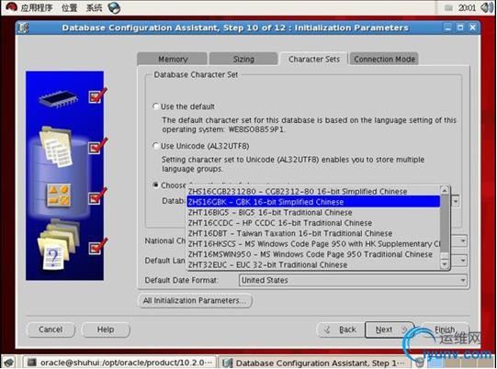This screenshot has width=497, height=369.
Task: Click the character set list scroll up arrow
Action: 445,191
